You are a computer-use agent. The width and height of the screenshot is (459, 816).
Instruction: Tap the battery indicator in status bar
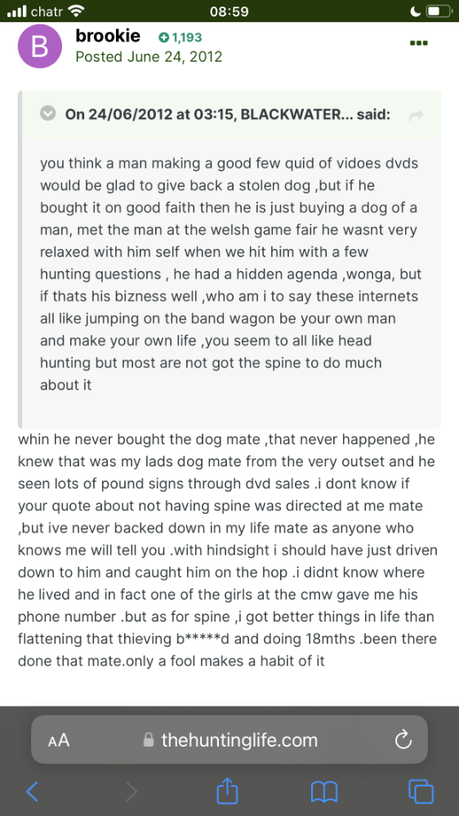pos(440,11)
